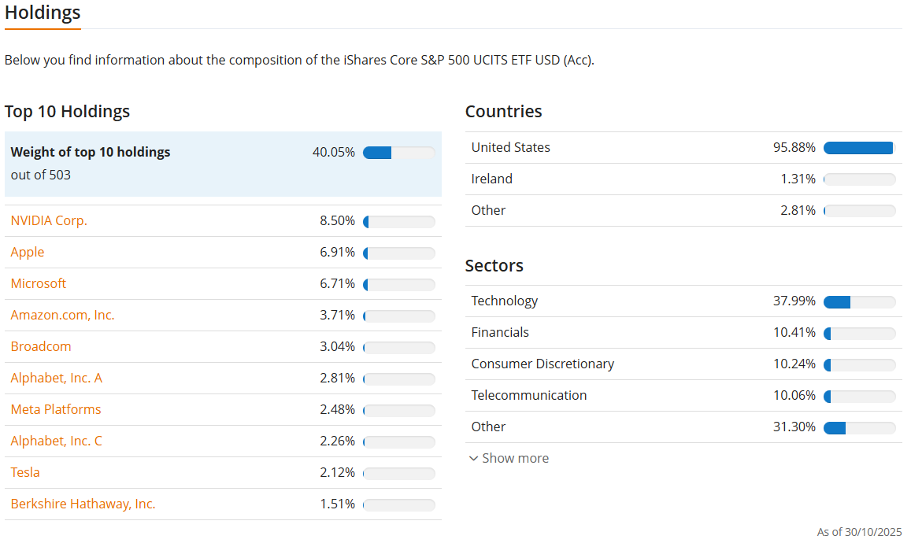Screen dimensions: 911x543
Task: Select the 6.71% Microsoft weight
Action: coord(337,283)
